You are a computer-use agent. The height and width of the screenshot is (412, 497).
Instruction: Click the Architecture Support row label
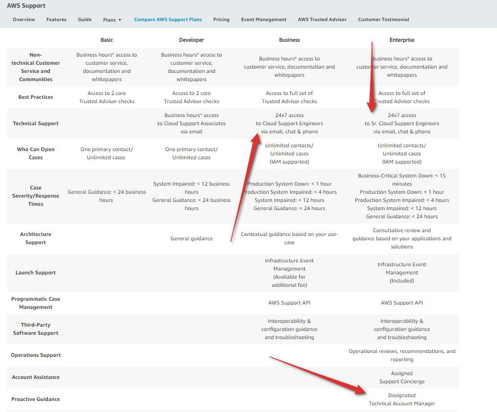tap(35, 238)
